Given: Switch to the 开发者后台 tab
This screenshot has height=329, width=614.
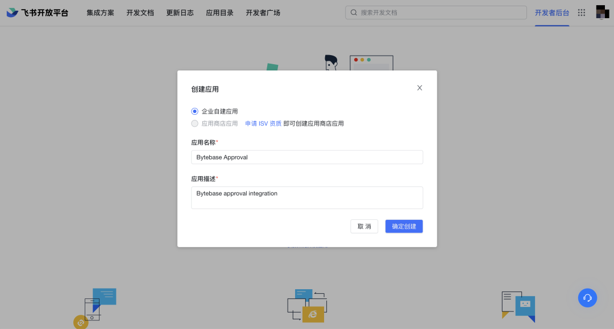Looking at the screenshot, I should tap(551, 13).
